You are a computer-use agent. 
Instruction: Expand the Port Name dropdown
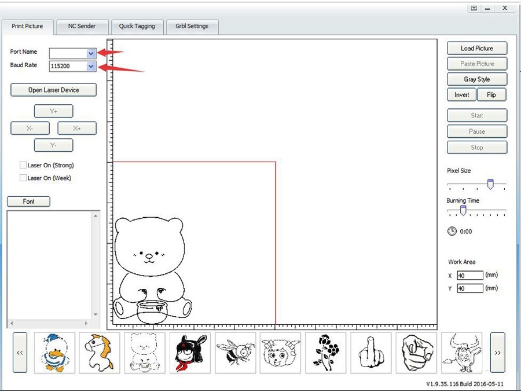click(x=91, y=53)
